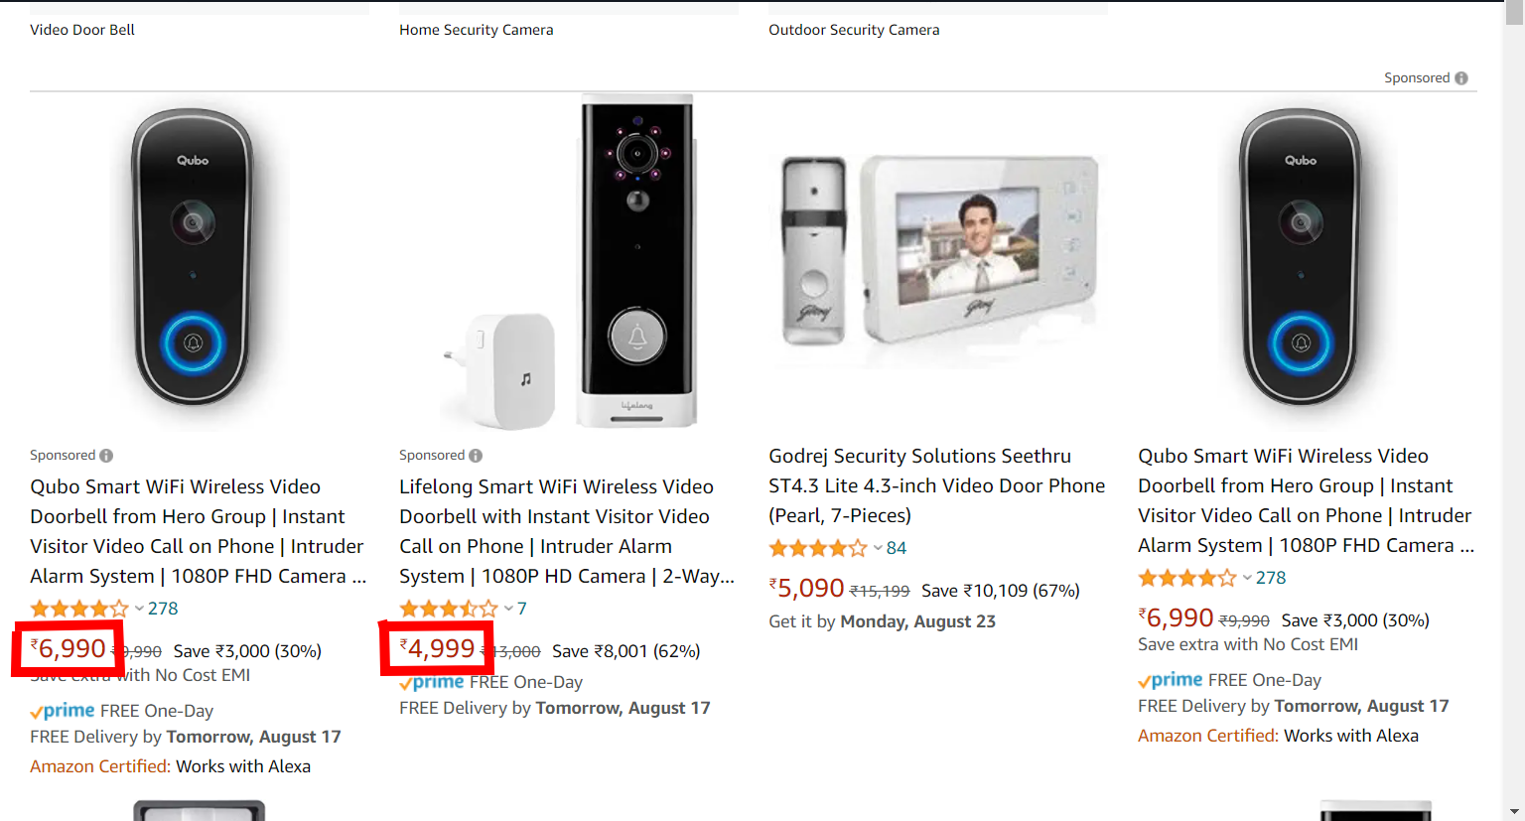Expand rating dropdown chevron next to 84 reviews

[878, 548]
